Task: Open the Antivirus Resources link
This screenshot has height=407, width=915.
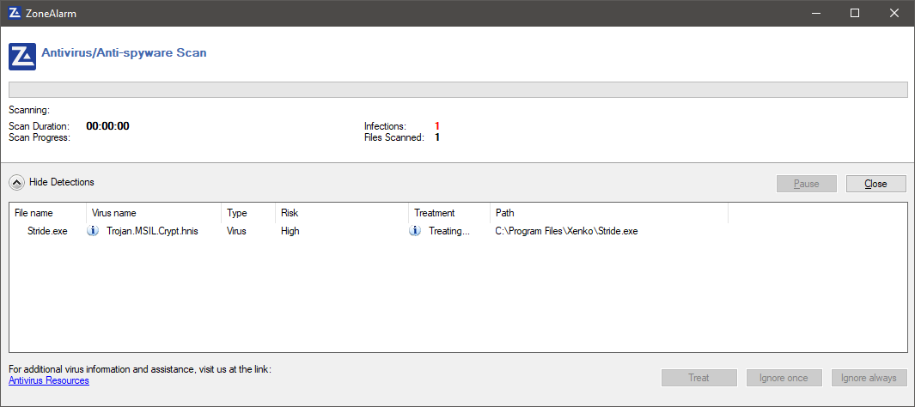Action: tap(49, 380)
